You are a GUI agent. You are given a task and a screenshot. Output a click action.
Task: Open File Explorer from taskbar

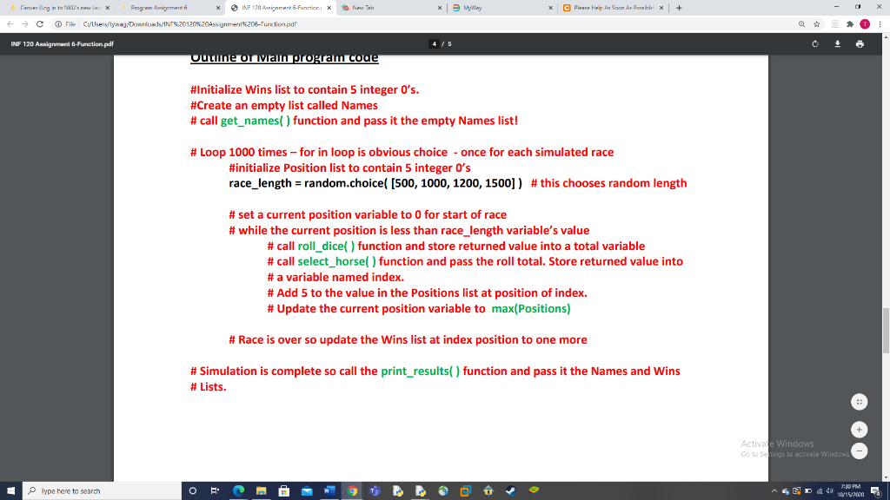click(x=261, y=491)
